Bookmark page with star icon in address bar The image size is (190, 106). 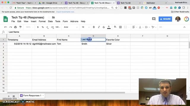(116, 8)
